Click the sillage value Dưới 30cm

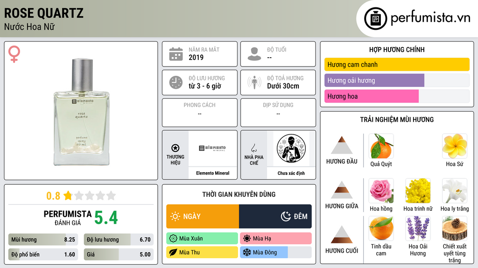pos(283,86)
